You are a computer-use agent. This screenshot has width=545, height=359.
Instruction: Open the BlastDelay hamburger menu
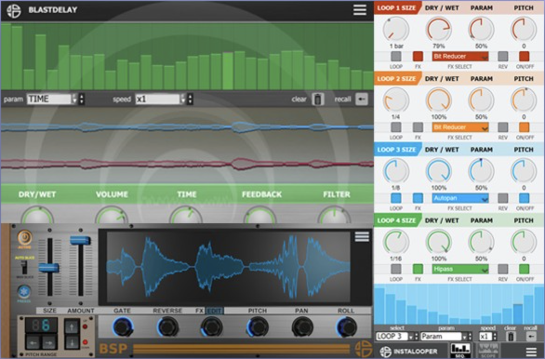click(360, 10)
